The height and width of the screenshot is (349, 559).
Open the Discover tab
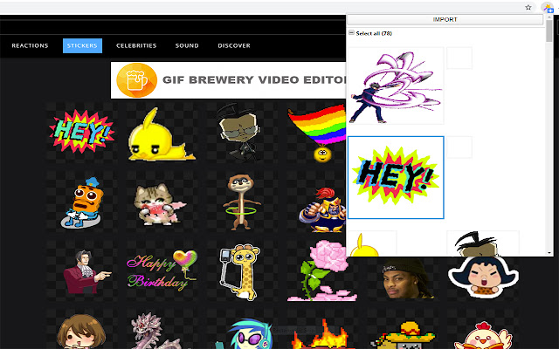point(234,45)
